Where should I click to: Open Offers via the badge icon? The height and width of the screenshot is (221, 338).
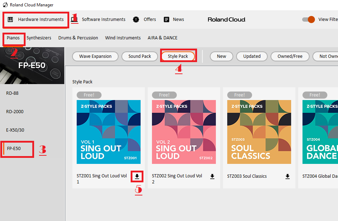136,20
